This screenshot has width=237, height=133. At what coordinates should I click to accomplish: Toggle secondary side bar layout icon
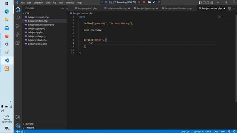[x=208, y=3]
